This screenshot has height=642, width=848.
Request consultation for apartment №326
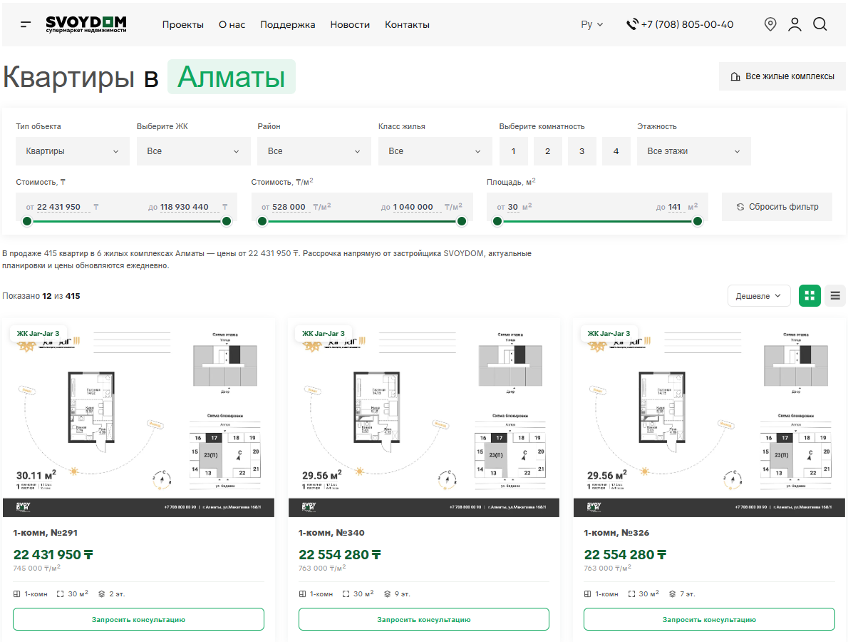pyautogui.click(x=709, y=619)
